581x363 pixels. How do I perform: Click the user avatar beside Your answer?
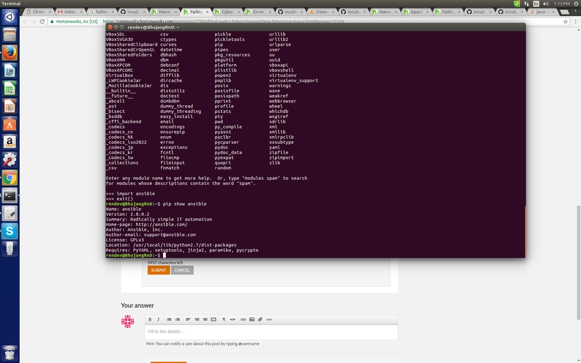click(x=128, y=322)
